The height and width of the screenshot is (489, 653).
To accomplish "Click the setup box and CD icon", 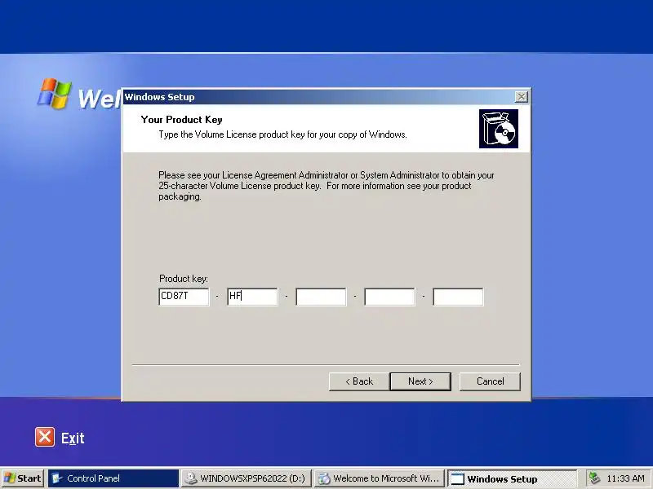I will coord(499,129).
